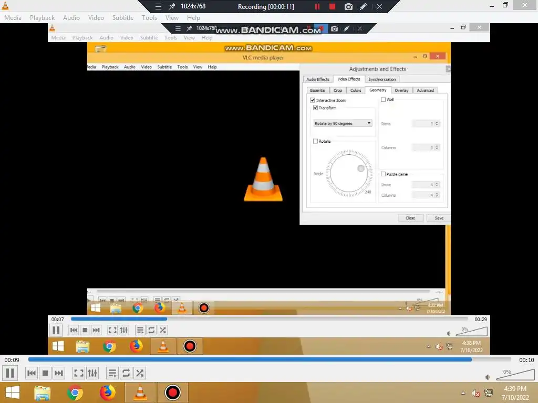
Task: Toggle the Transform checkbox in Adjustments dialog
Action: [x=315, y=108]
